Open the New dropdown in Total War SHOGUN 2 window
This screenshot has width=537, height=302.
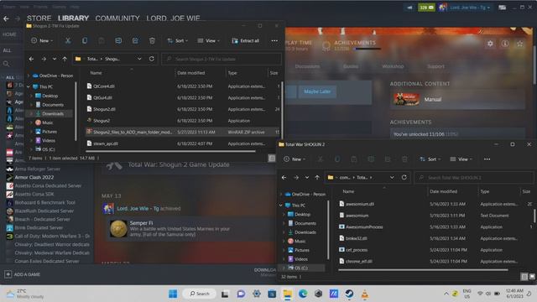tap(295, 159)
